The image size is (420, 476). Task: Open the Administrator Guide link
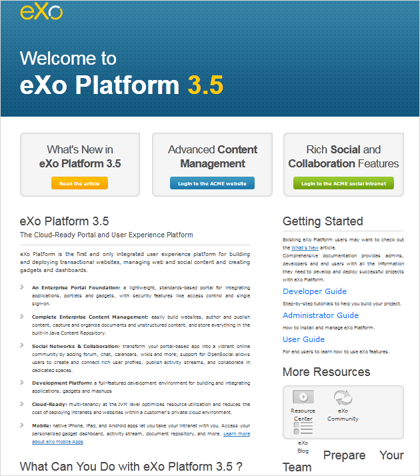click(x=321, y=315)
